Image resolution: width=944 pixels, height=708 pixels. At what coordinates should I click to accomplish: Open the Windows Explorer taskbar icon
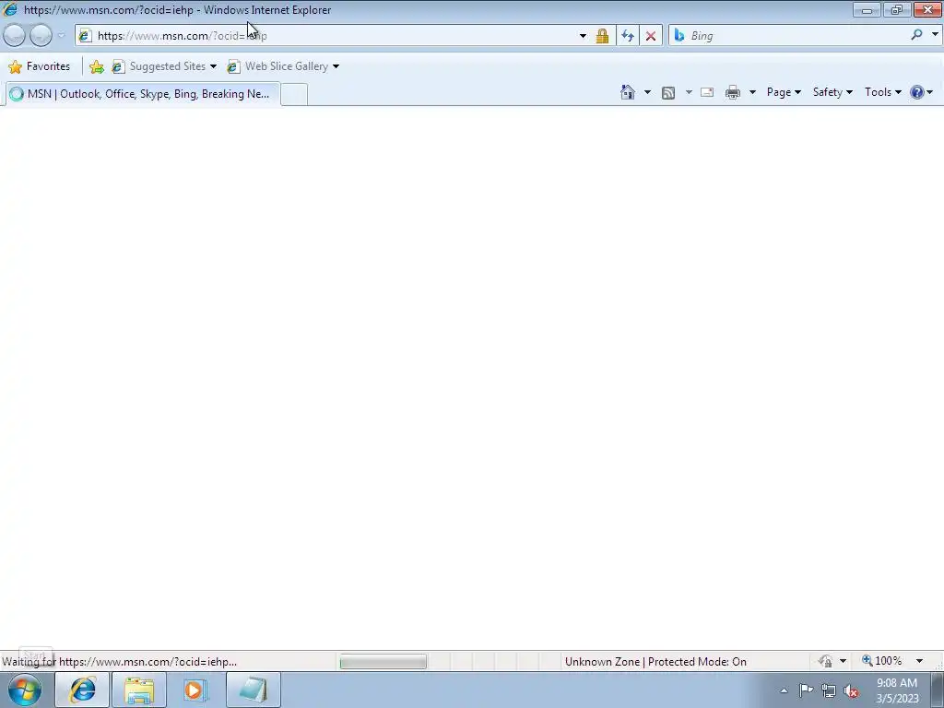139,690
